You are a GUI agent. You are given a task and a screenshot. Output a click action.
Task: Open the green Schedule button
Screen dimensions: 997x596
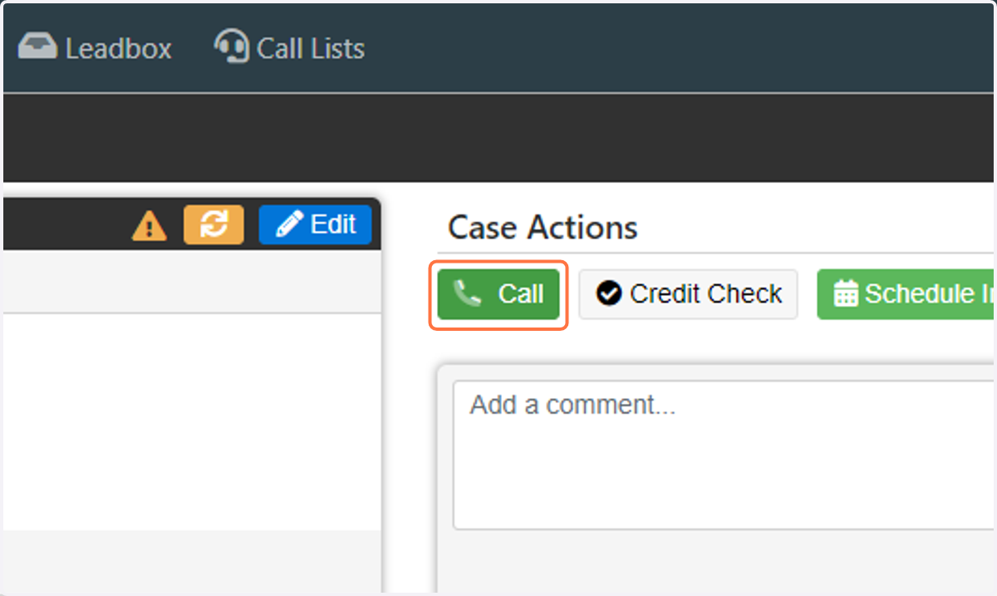click(x=906, y=294)
